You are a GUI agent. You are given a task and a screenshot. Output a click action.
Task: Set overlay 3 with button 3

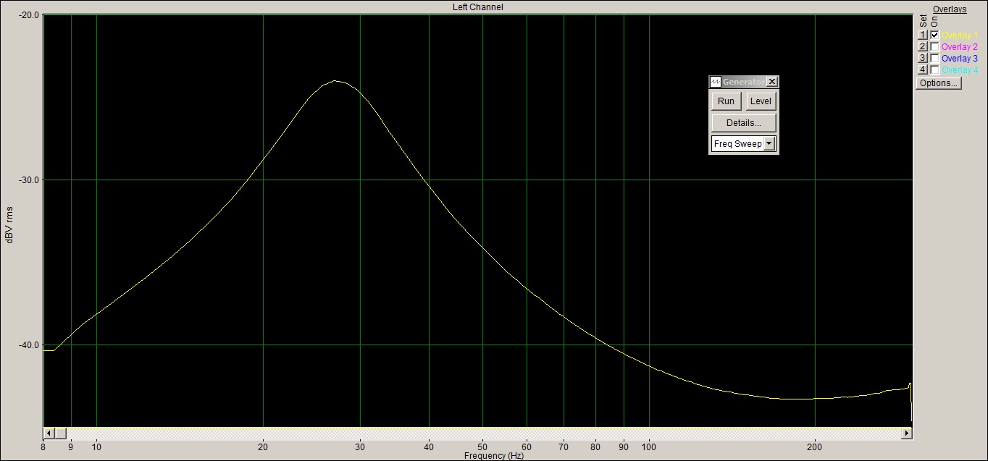click(923, 58)
